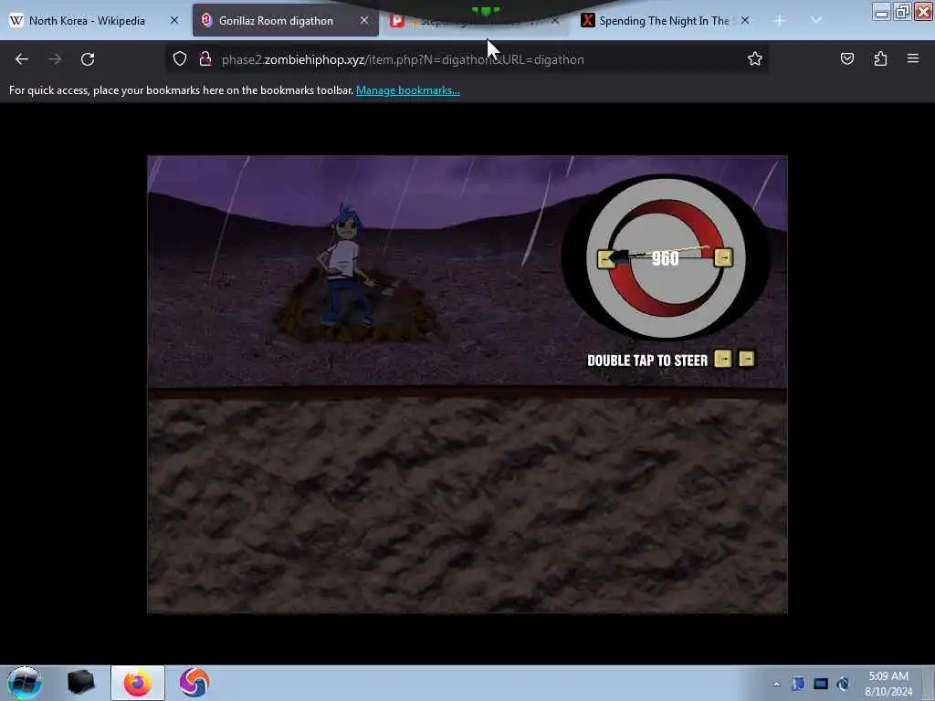Click the 960 score on the gauge
This screenshot has height=701, width=935.
[x=665, y=258]
